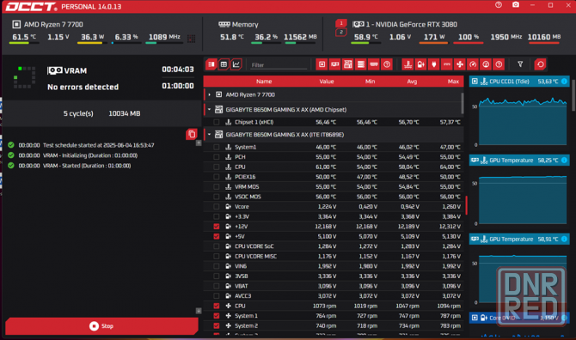This screenshot has width=576, height=340.
Task: Select the CPU VCORE SoC row
Action: tap(334, 246)
